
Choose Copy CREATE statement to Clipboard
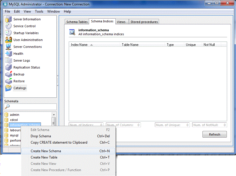[68, 142]
